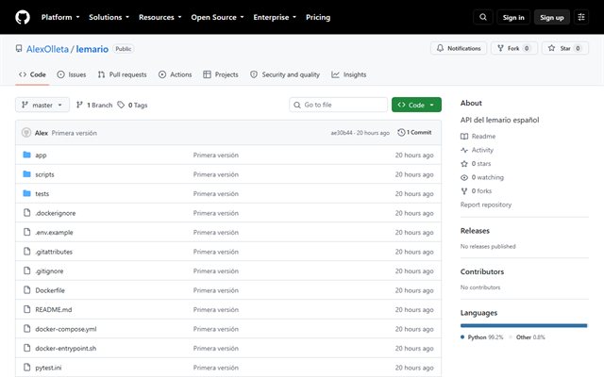Click the Notifications bell button
604x377 pixels.
click(459, 48)
